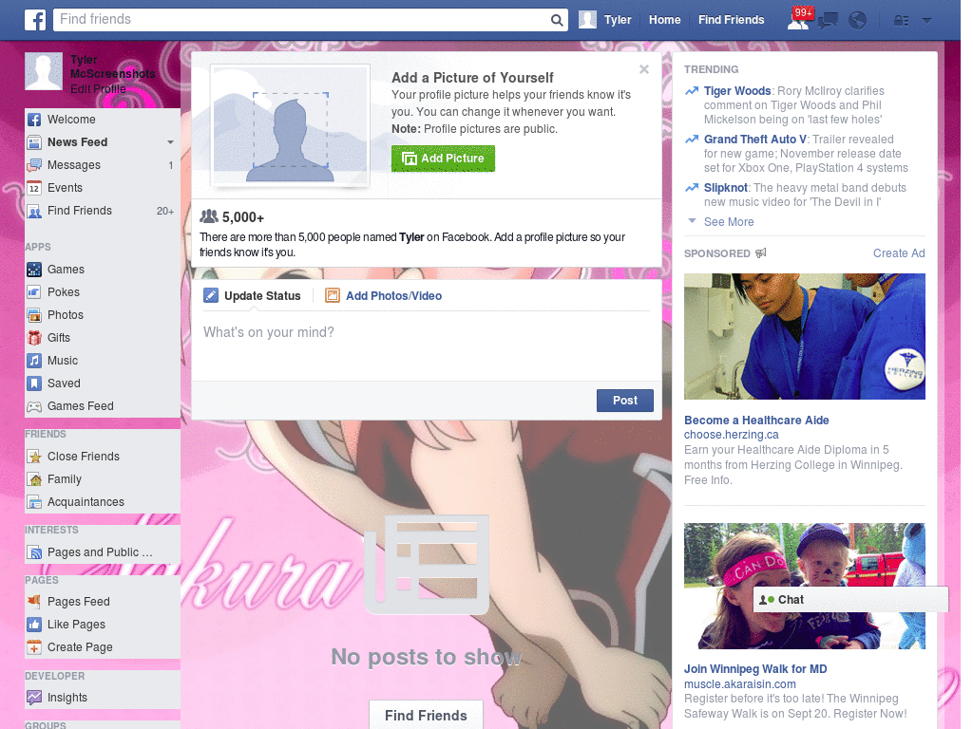Expand the News Feed sort arrow
Viewport: 973px width, 729px height.
[170, 142]
